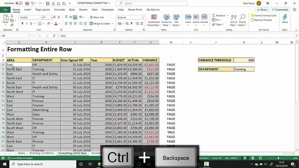Toggle the Middle Align button
Image resolution: width=299 pixels, height=168 pixels.
coord(71,17)
